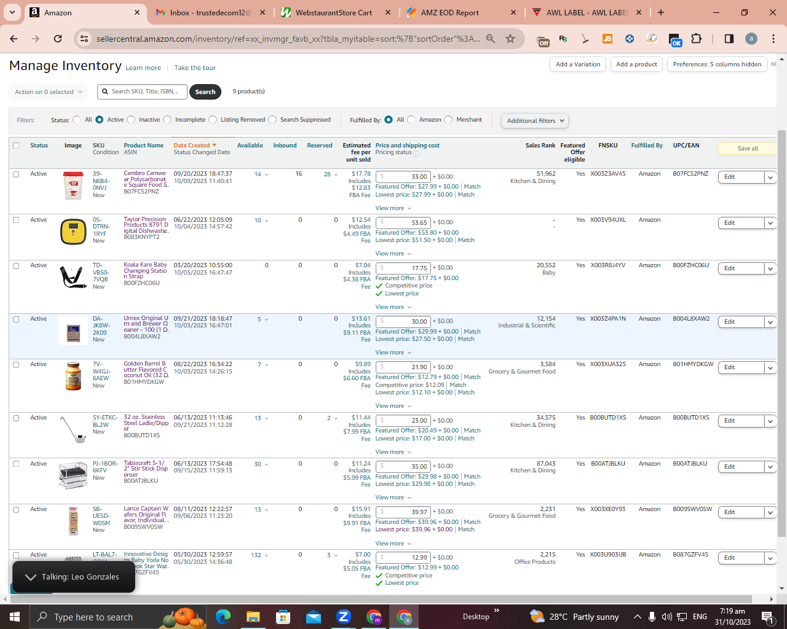Click the Cambro Camwear product thumbnail

(73, 185)
